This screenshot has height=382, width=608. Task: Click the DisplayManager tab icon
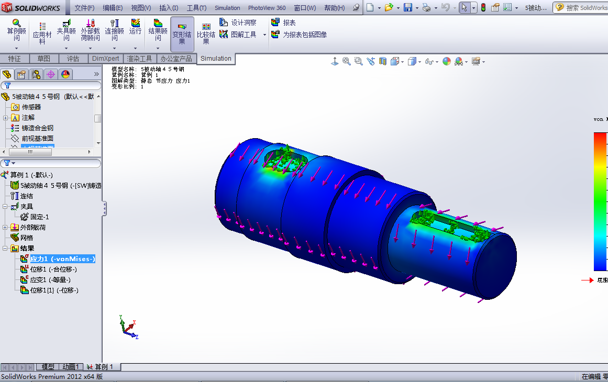65,74
